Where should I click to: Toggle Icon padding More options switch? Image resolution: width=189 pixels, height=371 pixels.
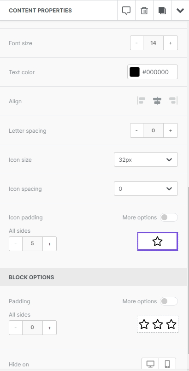[x=169, y=217]
